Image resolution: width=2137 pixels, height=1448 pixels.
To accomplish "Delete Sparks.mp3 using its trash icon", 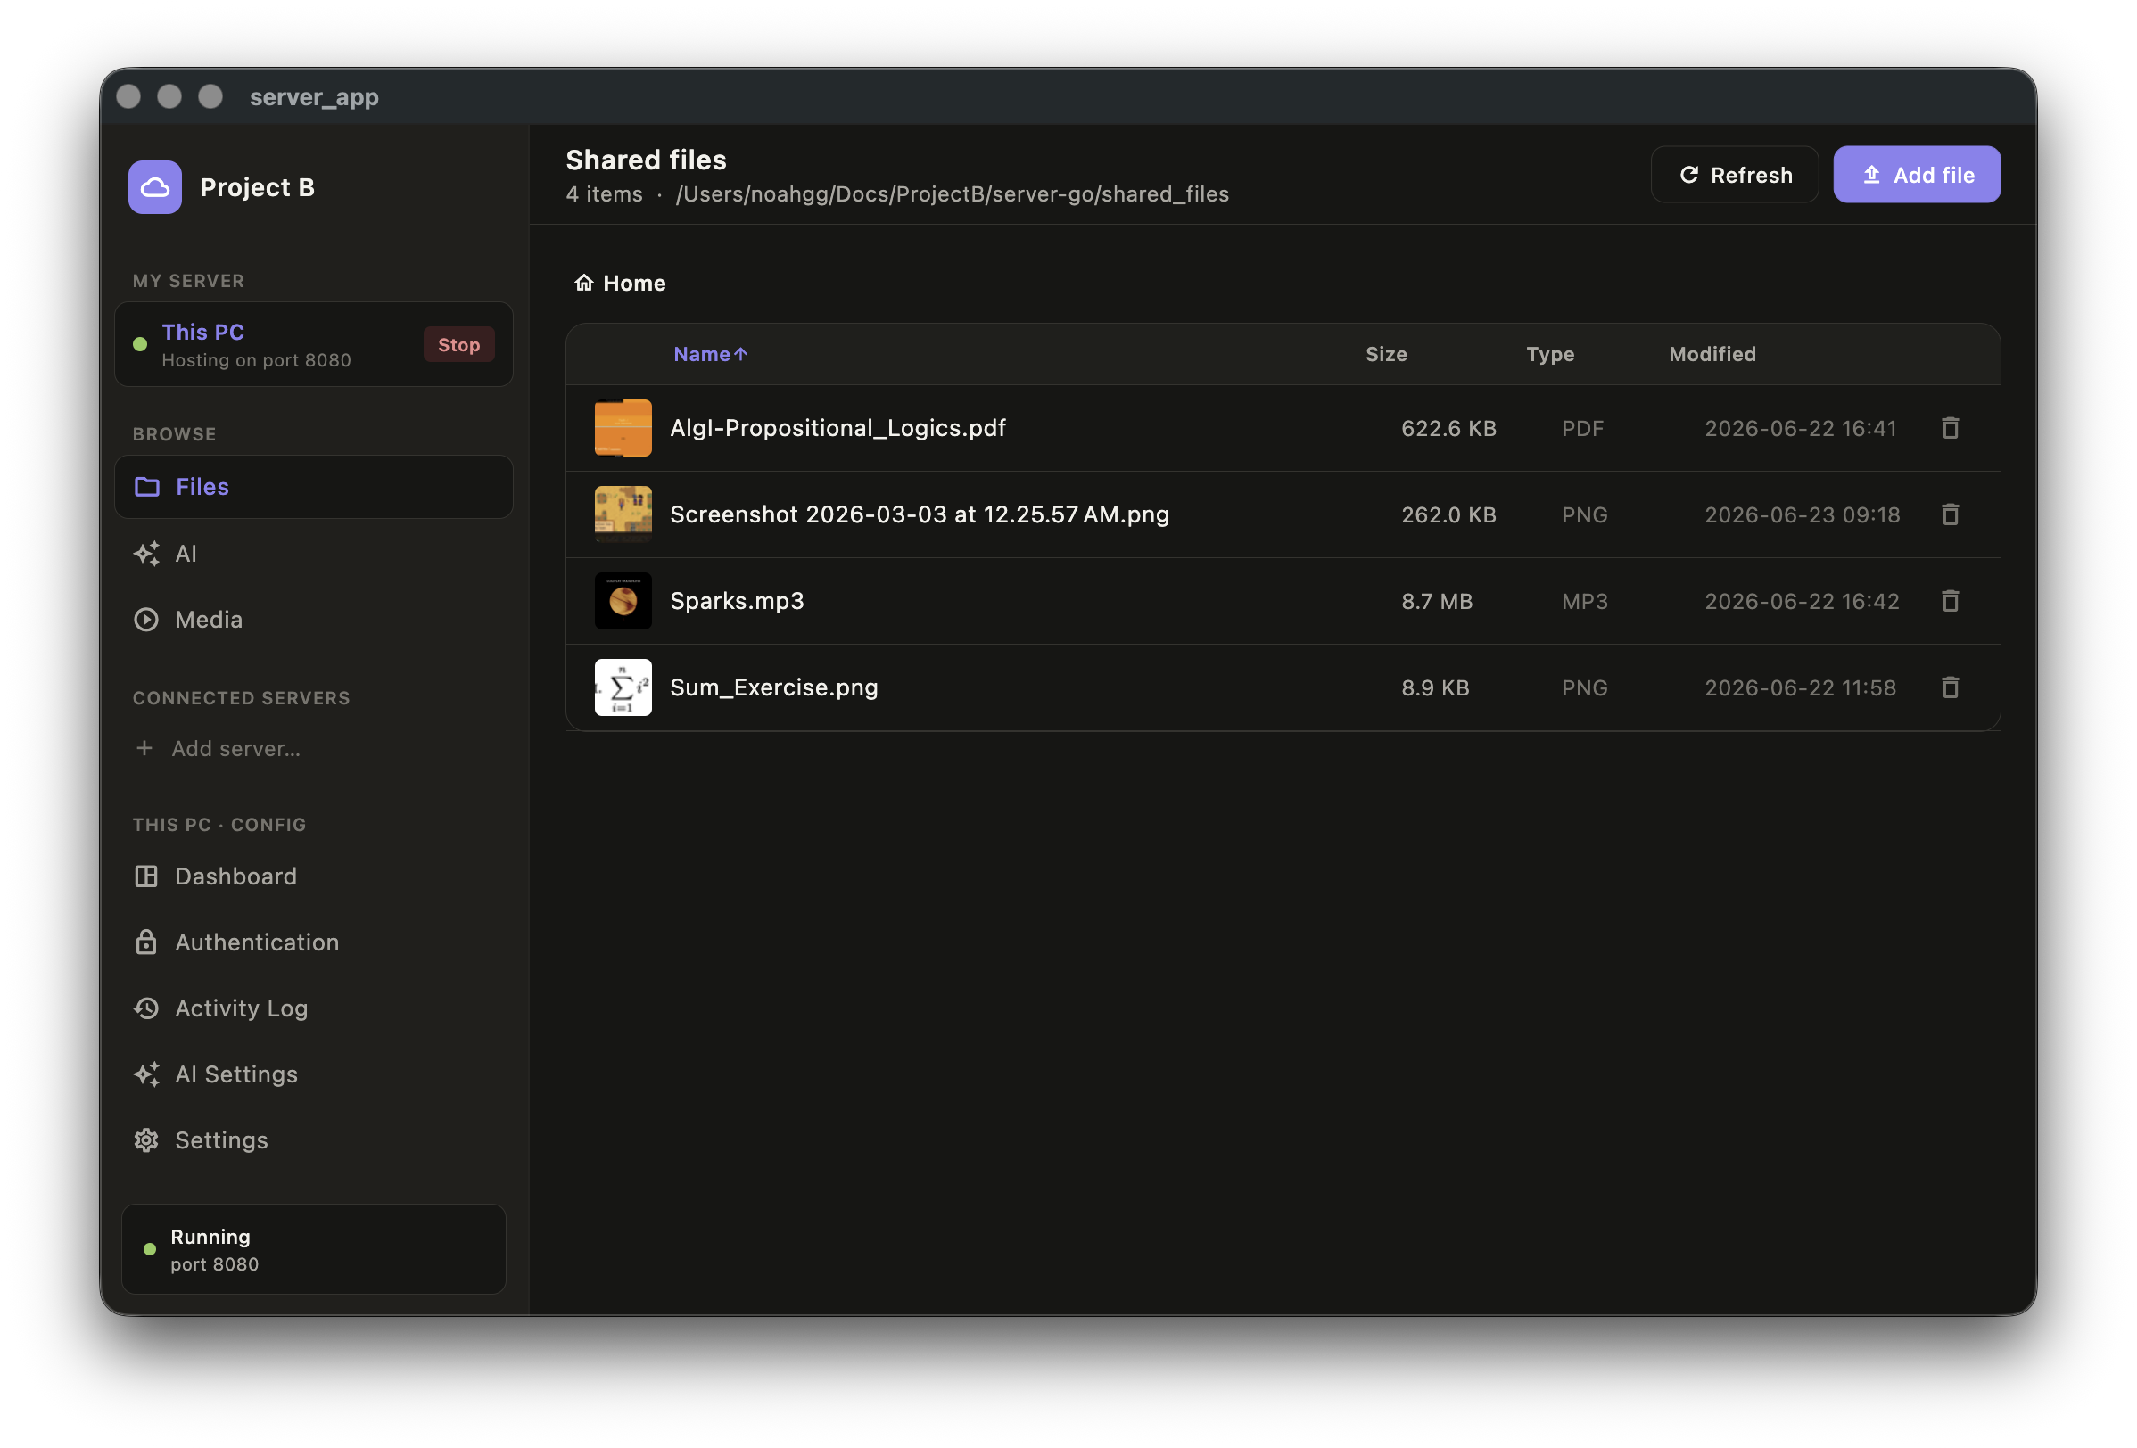I will [1950, 600].
